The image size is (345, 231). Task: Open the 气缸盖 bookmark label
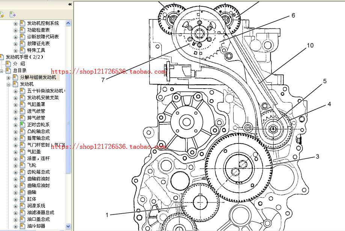coord(34,151)
